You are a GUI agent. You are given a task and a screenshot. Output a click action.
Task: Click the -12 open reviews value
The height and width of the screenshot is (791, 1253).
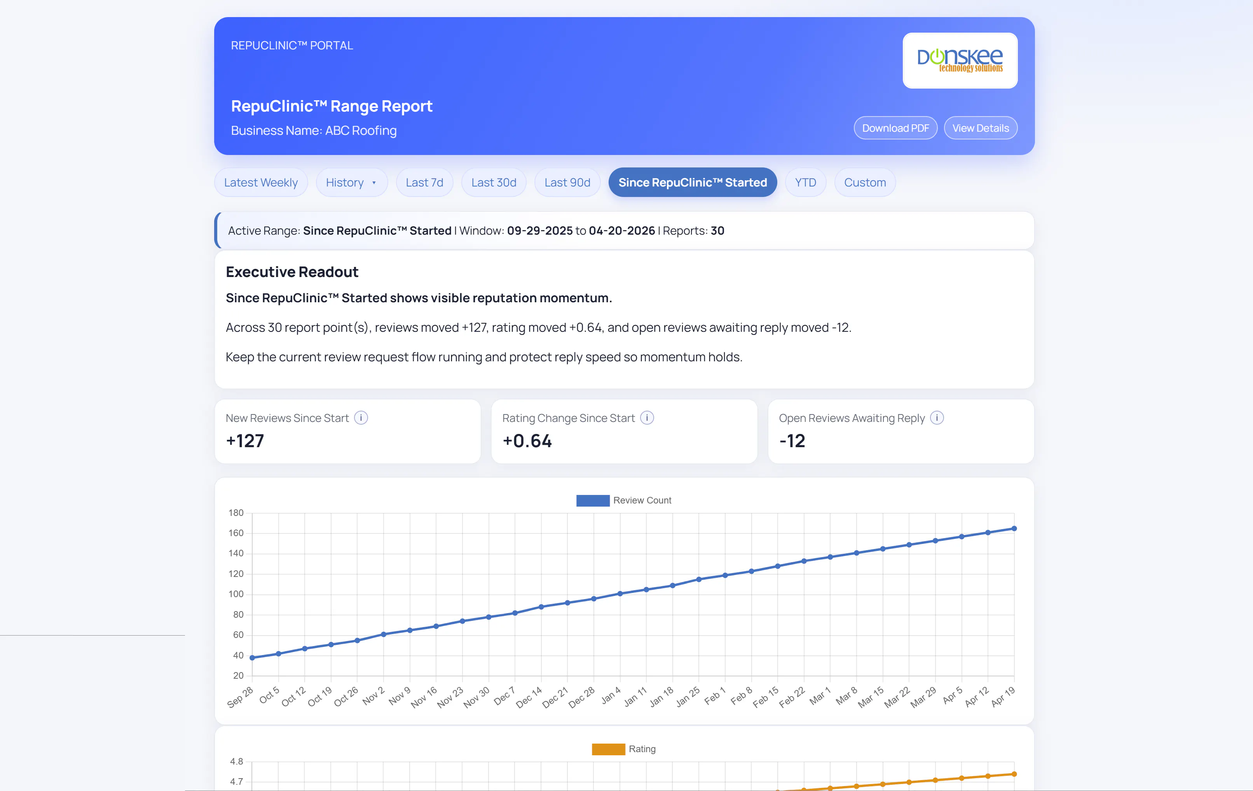[x=792, y=441]
